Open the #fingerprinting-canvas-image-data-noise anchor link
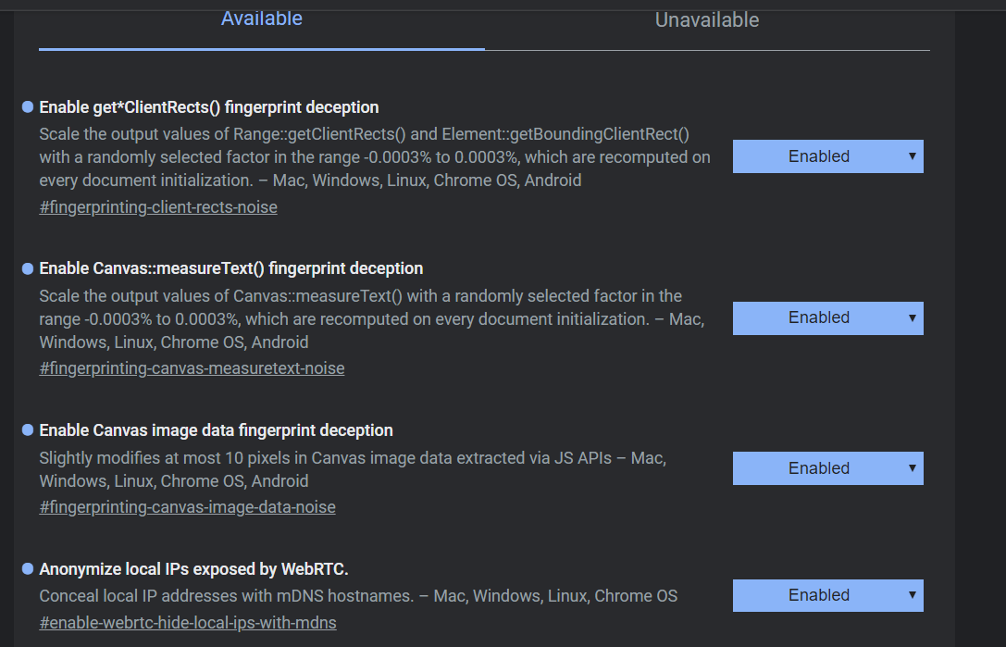The image size is (1006, 647). pyautogui.click(x=187, y=507)
